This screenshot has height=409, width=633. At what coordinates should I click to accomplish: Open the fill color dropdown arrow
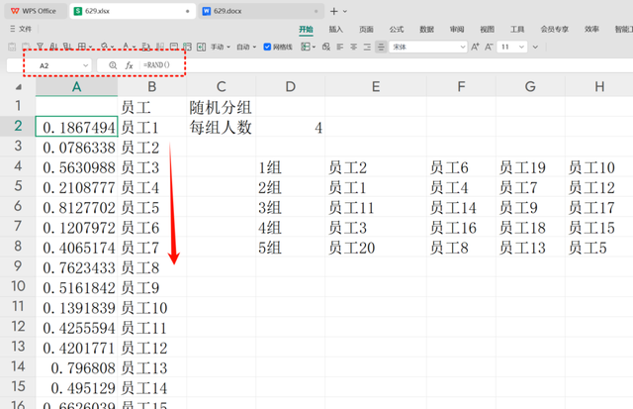coord(112,47)
